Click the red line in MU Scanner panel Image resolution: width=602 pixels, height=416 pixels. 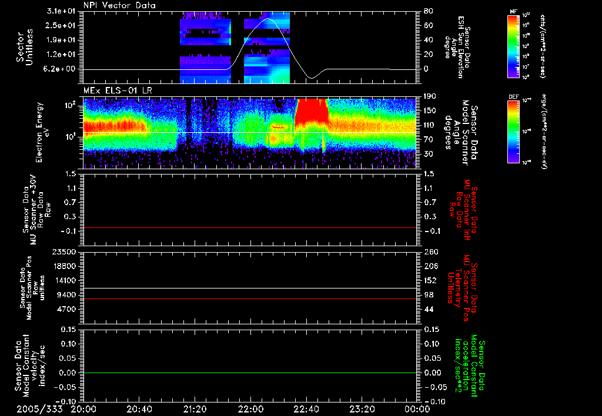click(x=249, y=227)
